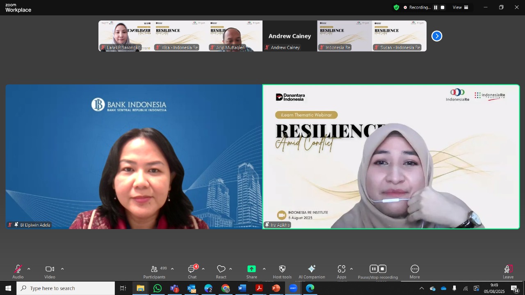Open the View menu
Image resolution: width=525 pixels, height=295 pixels.
(x=461, y=7)
